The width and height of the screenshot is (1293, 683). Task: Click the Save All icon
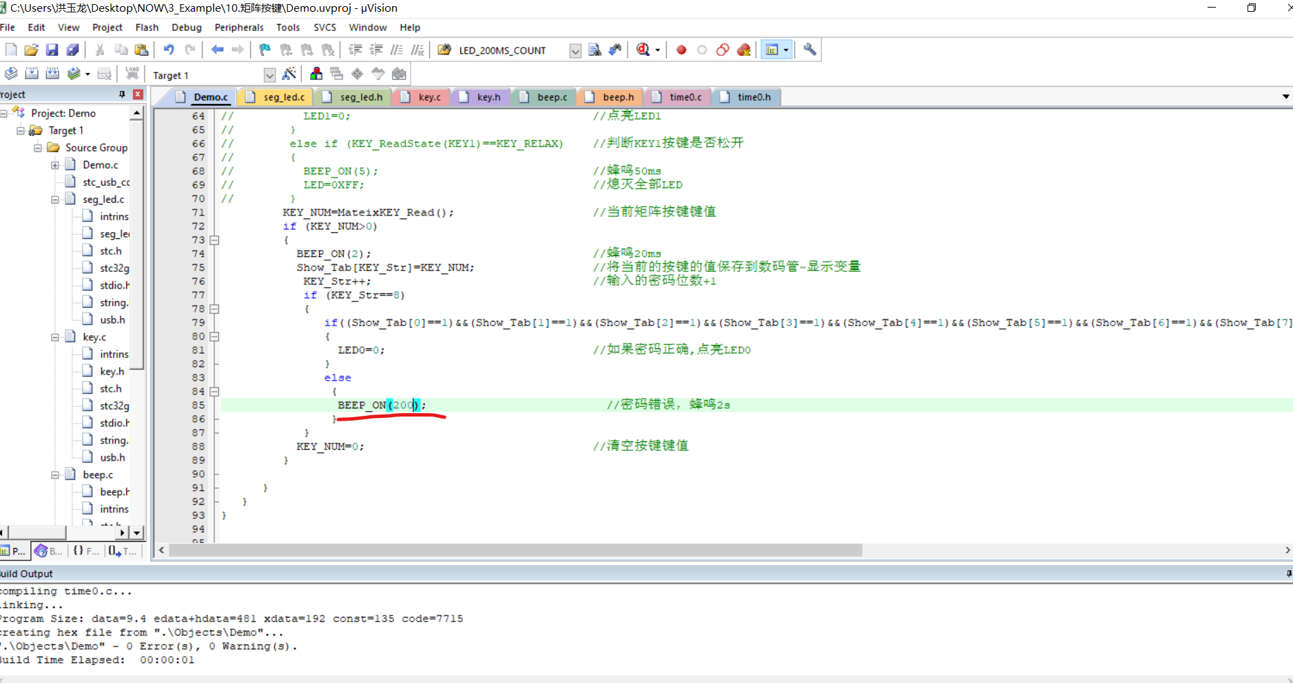(x=72, y=50)
